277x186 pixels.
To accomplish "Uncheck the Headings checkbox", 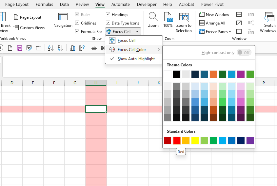I will coord(108,14).
